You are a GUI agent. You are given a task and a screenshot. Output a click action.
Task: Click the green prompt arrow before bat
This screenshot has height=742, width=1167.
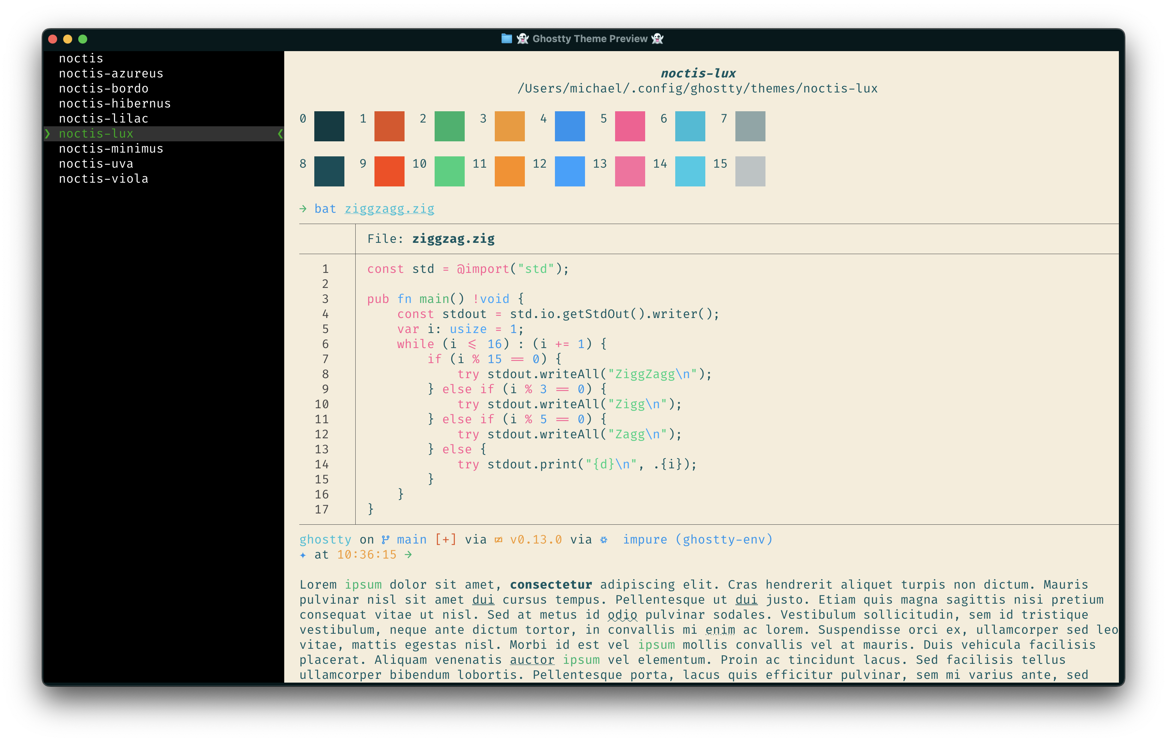[x=303, y=208]
